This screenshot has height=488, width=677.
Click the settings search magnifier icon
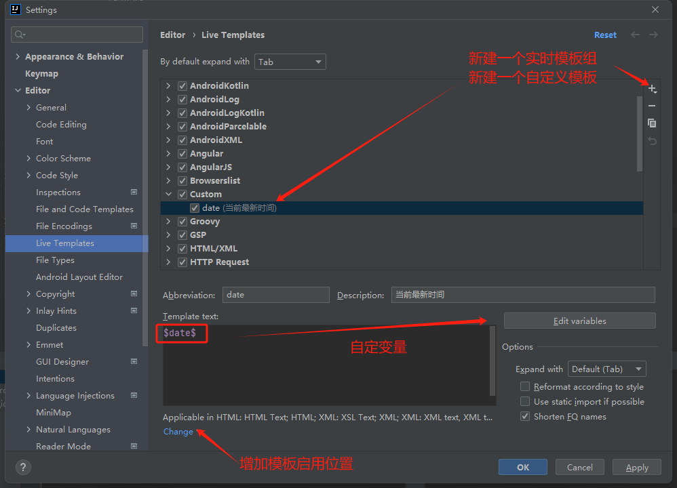pyautogui.click(x=20, y=35)
